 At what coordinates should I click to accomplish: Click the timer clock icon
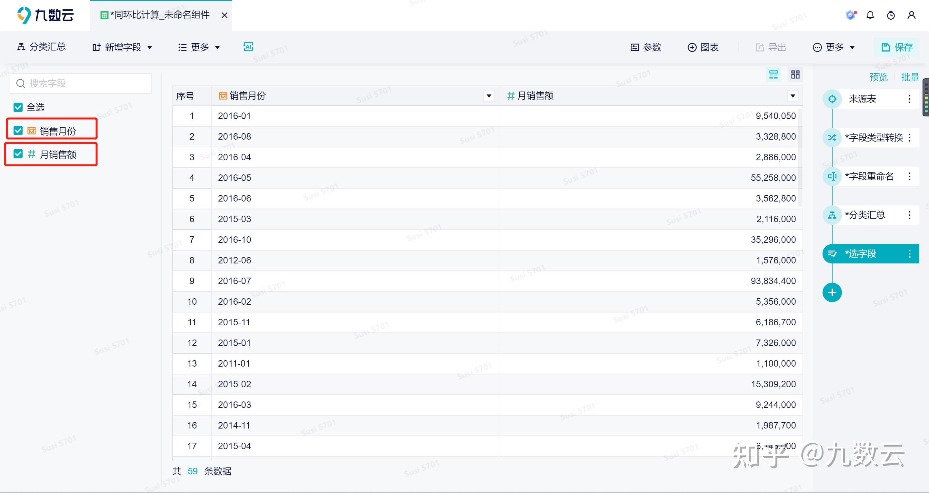891,15
